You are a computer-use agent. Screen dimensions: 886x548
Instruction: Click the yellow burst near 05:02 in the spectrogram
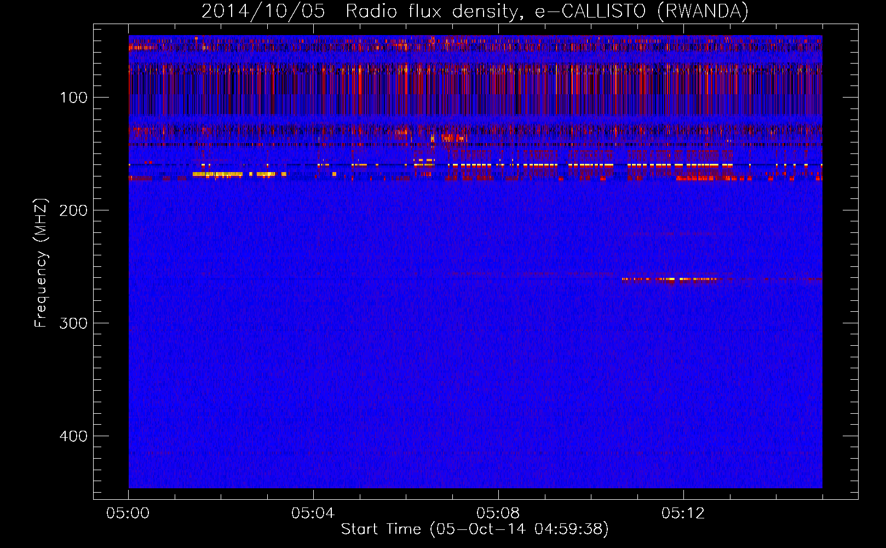[x=217, y=174]
